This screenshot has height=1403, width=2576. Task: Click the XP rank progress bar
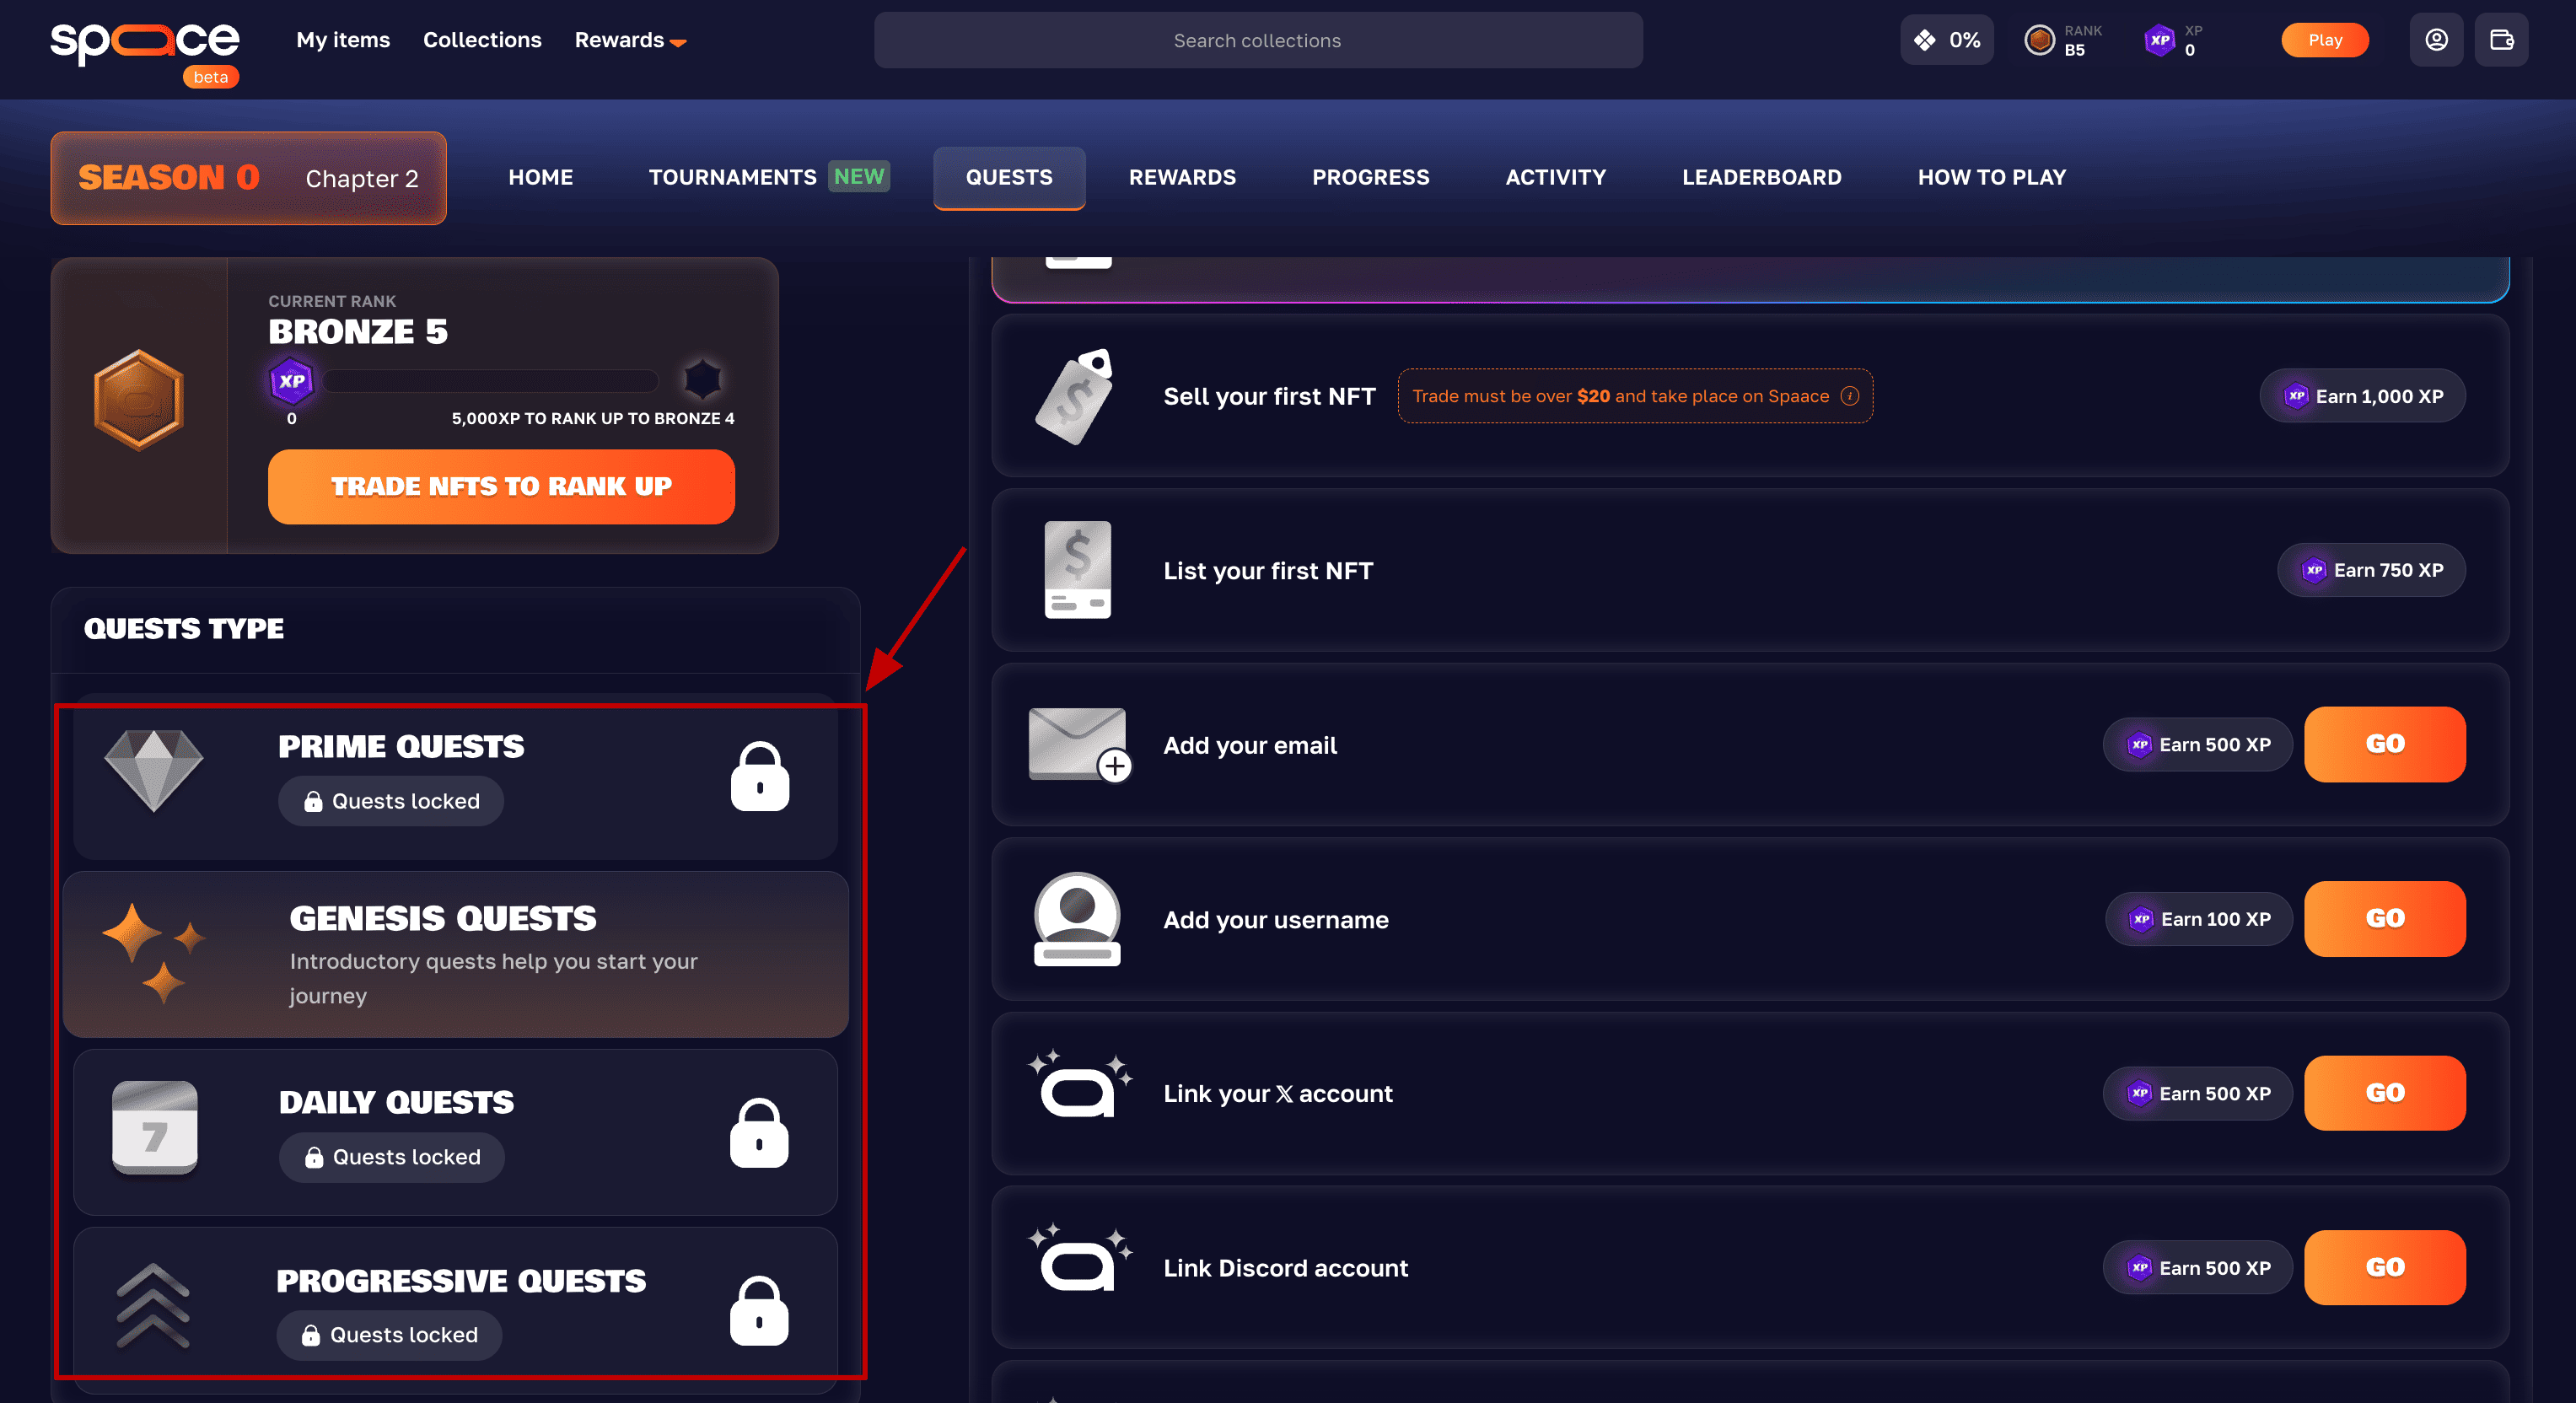pos(490,381)
